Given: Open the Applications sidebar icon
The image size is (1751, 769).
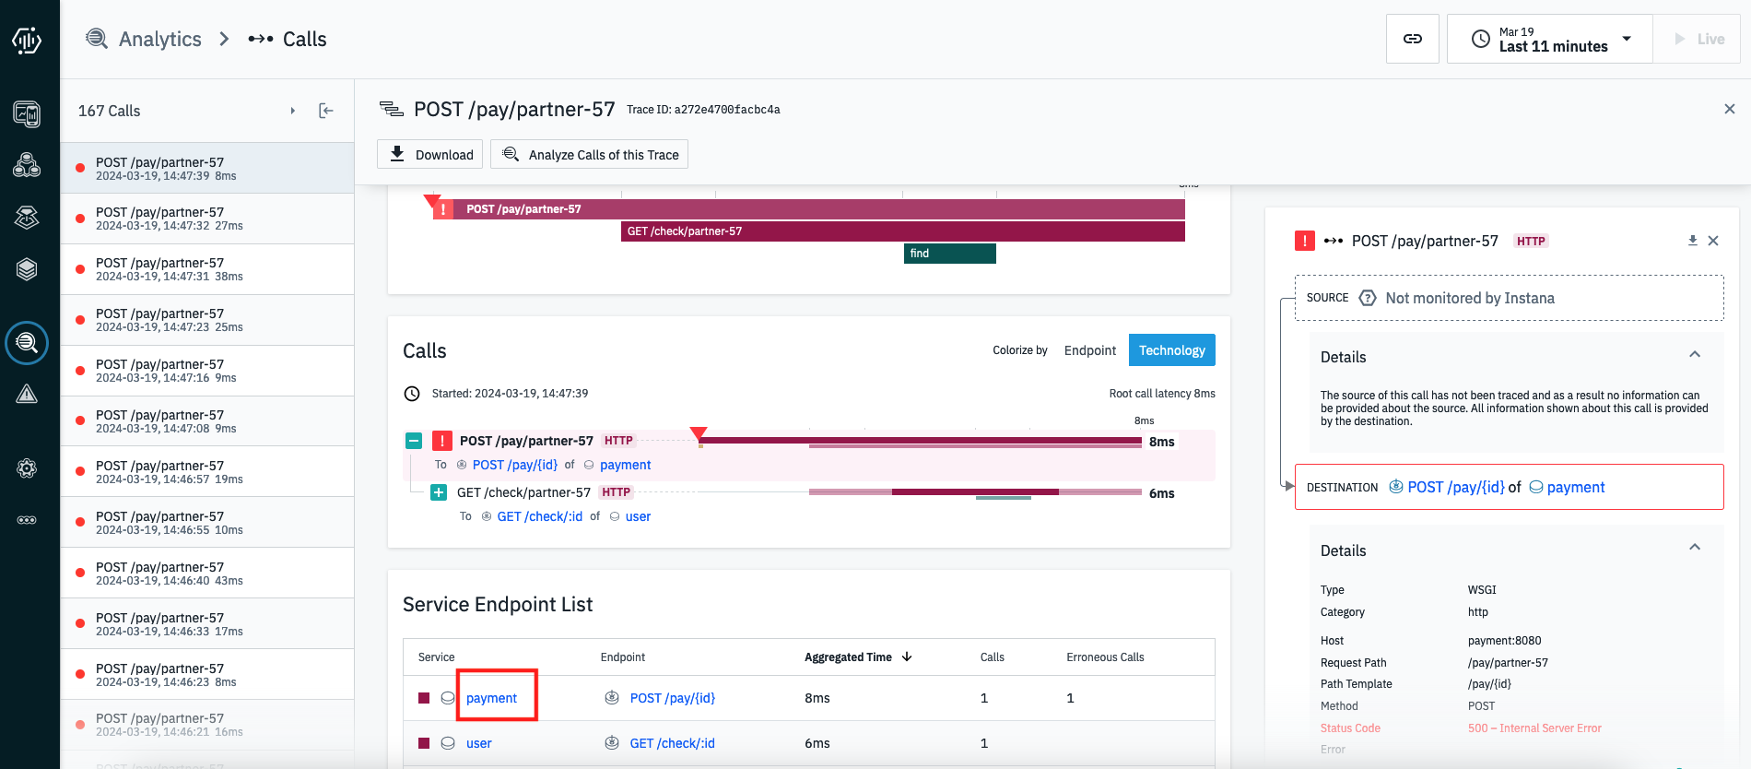Looking at the screenshot, I should pos(27,165).
